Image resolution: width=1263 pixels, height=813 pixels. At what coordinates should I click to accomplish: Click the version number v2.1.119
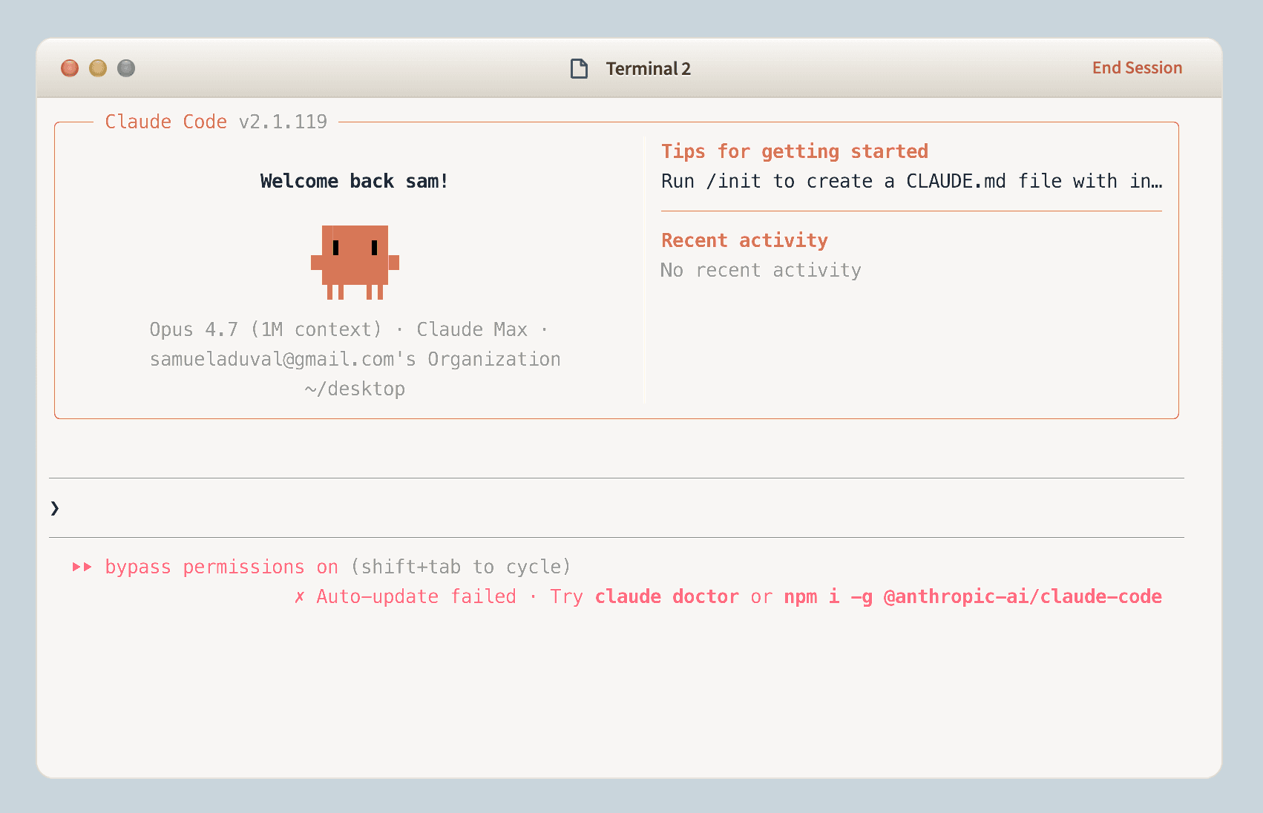click(283, 122)
